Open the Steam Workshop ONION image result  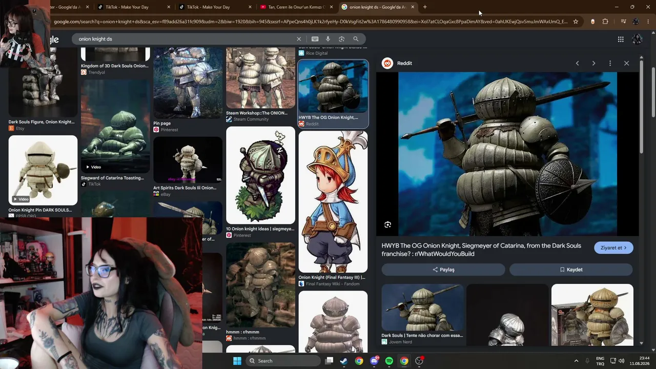pos(260,77)
